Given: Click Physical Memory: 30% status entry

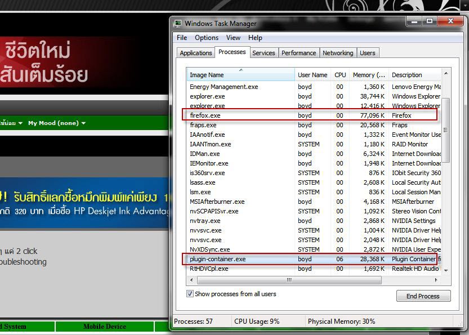Looking at the screenshot, I should pos(341,321).
